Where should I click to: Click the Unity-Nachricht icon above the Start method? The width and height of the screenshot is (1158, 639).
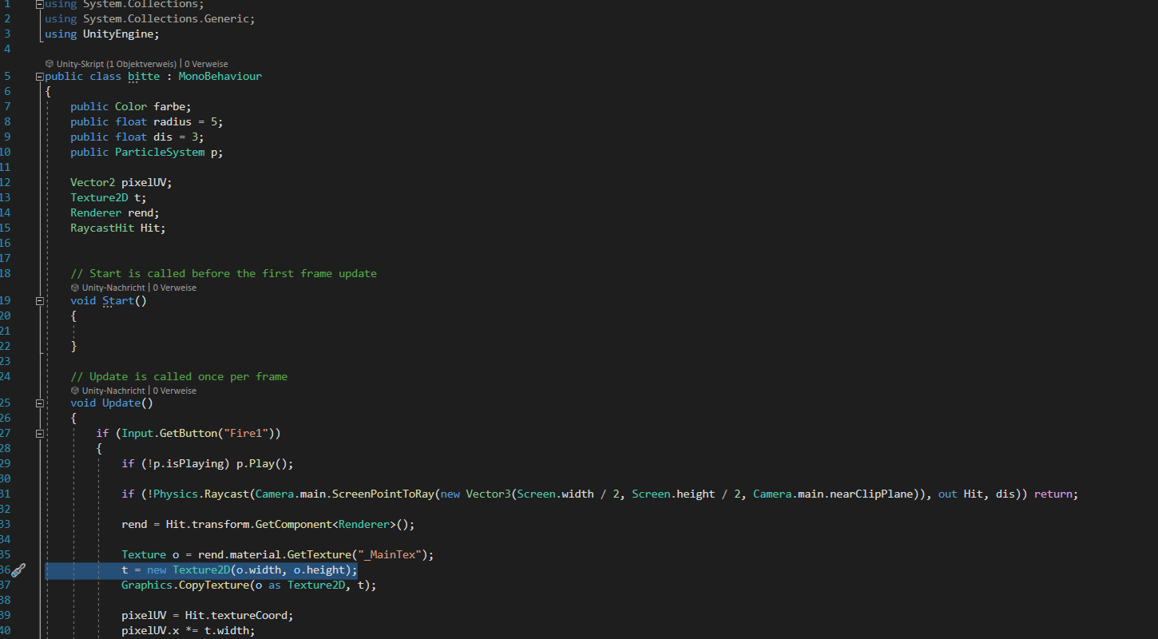tap(74, 287)
